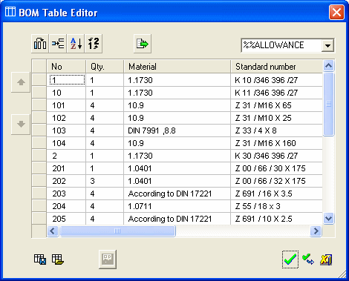Click the Qty. cell 3 in row 202
Viewport: 349px width, 281px height.
pos(105,181)
